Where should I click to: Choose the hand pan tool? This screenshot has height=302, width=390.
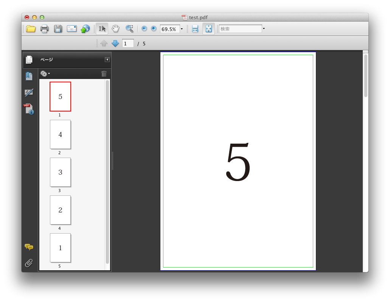[x=115, y=29]
